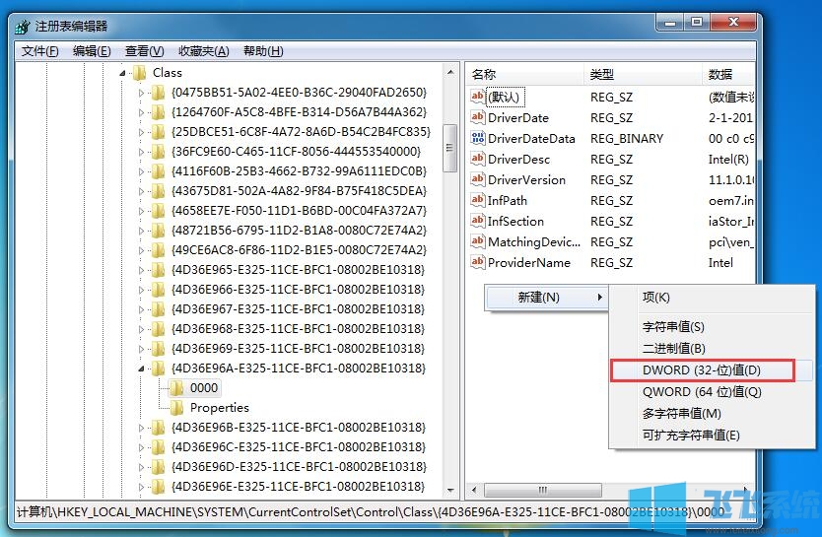Choose QWORD (64 位)值(Q) from submenu
The height and width of the screenshot is (537, 822).
pos(701,392)
